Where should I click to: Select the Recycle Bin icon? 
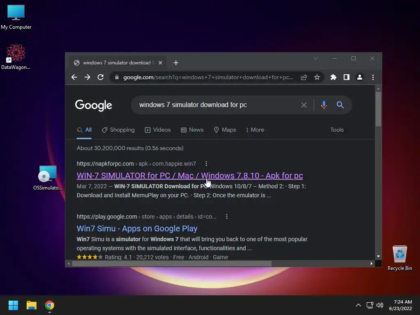point(399,258)
